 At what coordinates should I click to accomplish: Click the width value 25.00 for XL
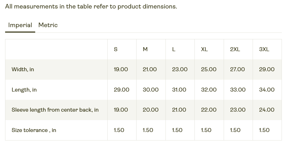pos(209,70)
